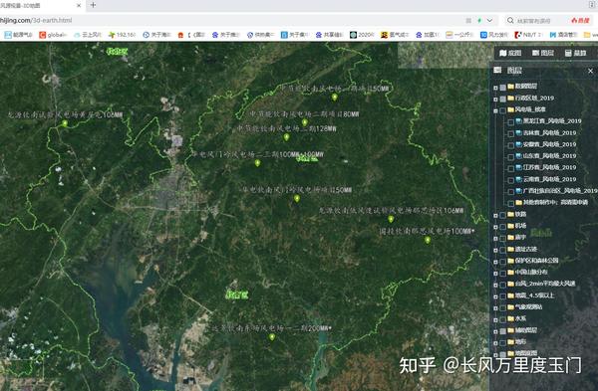Open new browser tab with plus icon
This screenshot has width=598, height=391.
[93, 5]
